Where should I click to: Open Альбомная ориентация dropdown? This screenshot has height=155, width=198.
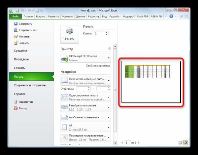85,117
